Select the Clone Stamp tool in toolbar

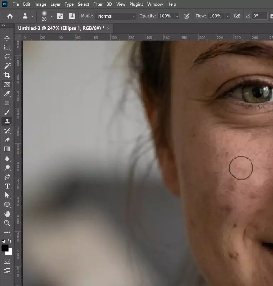(7, 121)
